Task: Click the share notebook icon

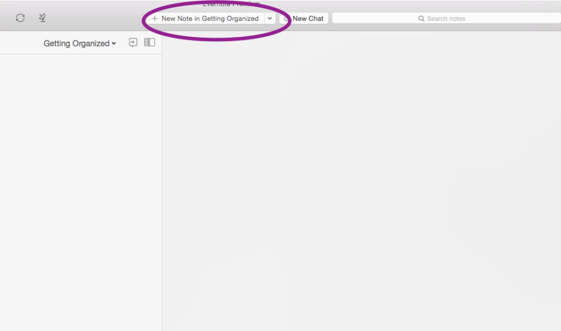Action: [x=133, y=43]
